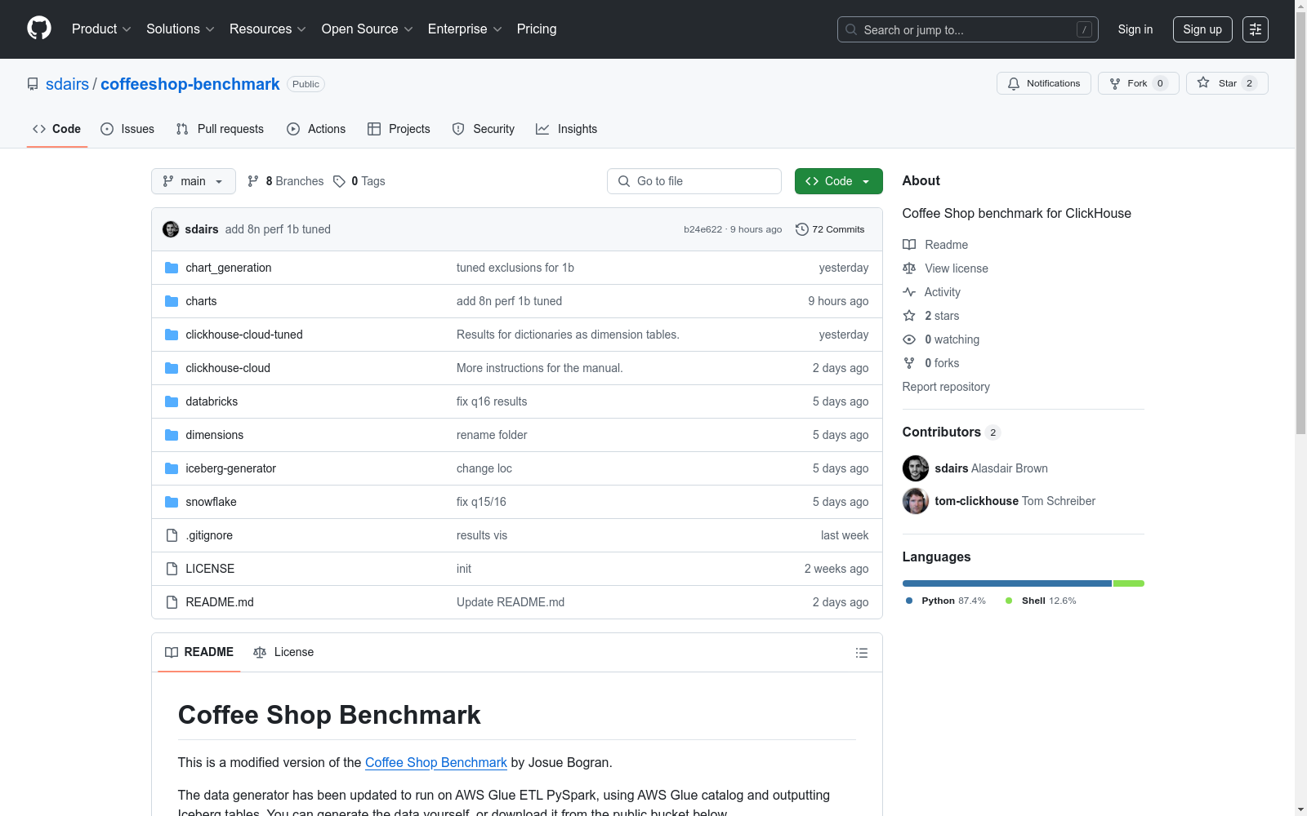The width and height of the screenshot is (1307, 816).
Task: Open the dimensions folder
Action: pyautogui.click(x=215, y=435)
